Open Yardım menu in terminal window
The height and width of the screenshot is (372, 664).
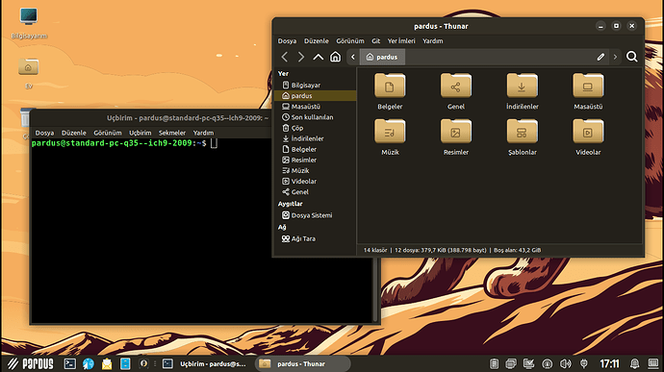[x=203, y=133]
